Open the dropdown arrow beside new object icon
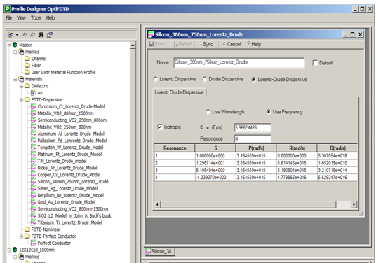 point(17,35)
